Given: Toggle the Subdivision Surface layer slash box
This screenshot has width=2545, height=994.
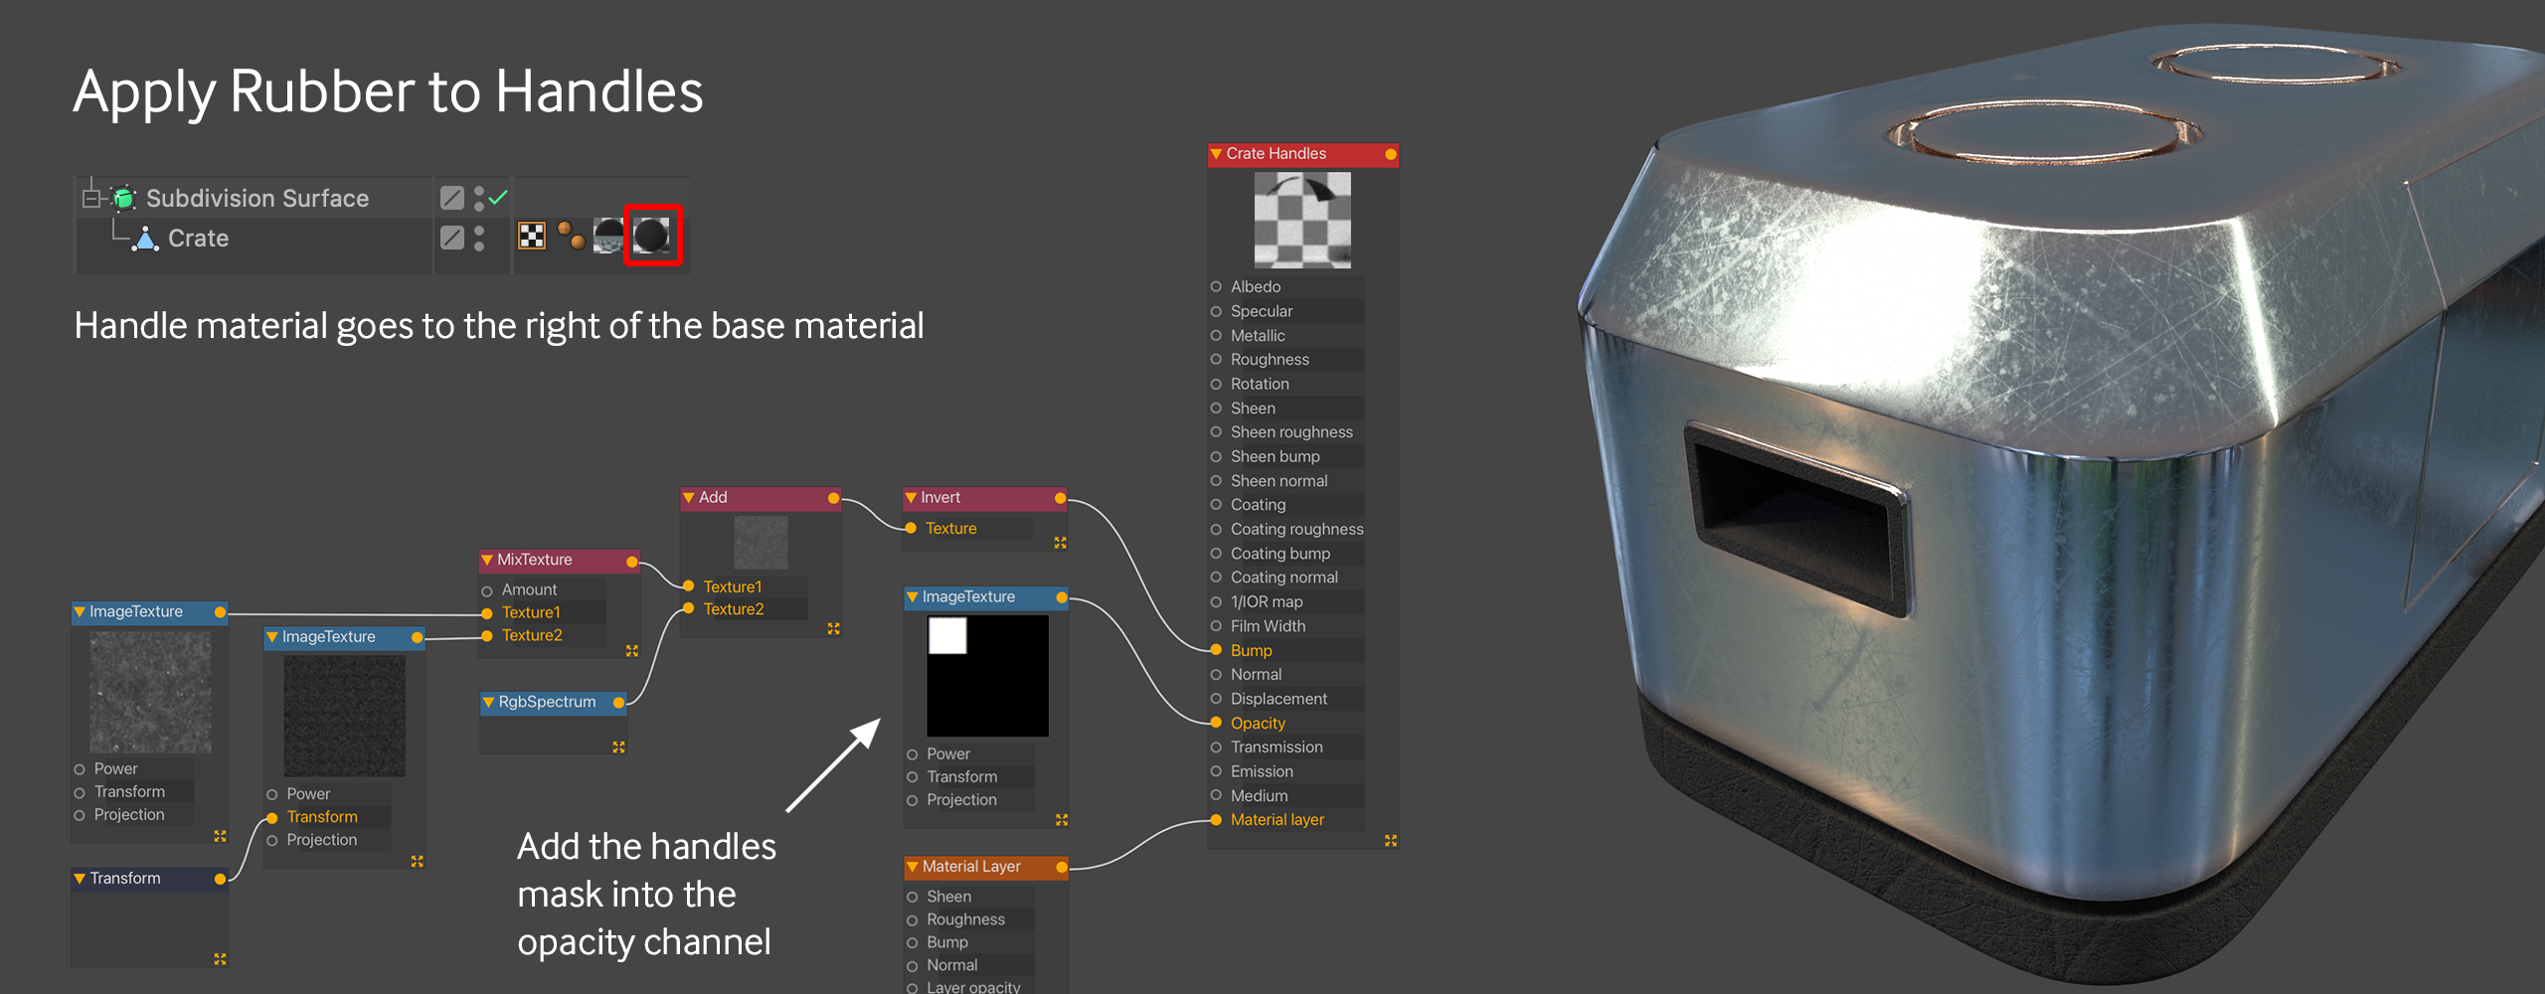Looking at the screenshot, I should pyautogui.click(x=452, y=198).
